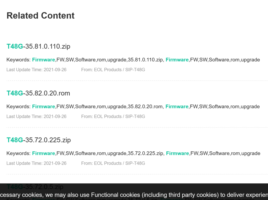Open the T48G-35.82.0.20.rom firmware link
268x200 pixels.
point(38,93)
